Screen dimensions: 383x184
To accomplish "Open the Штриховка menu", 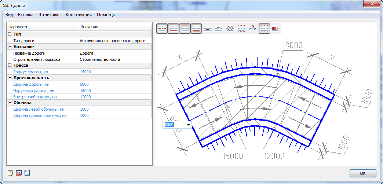I will tap(49, 15).
